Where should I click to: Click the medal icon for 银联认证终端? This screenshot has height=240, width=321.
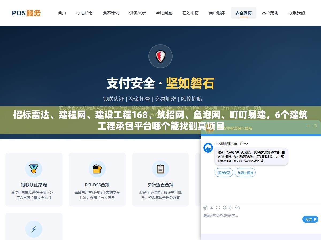tap(34, 169)
